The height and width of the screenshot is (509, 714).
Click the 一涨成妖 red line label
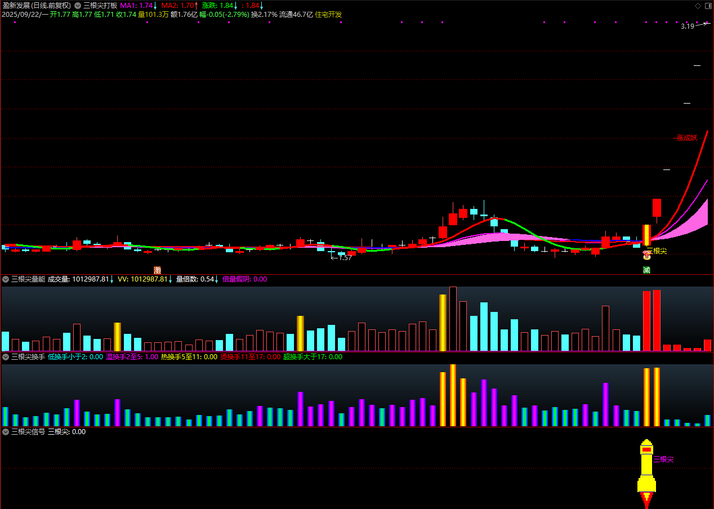point(686,138)
